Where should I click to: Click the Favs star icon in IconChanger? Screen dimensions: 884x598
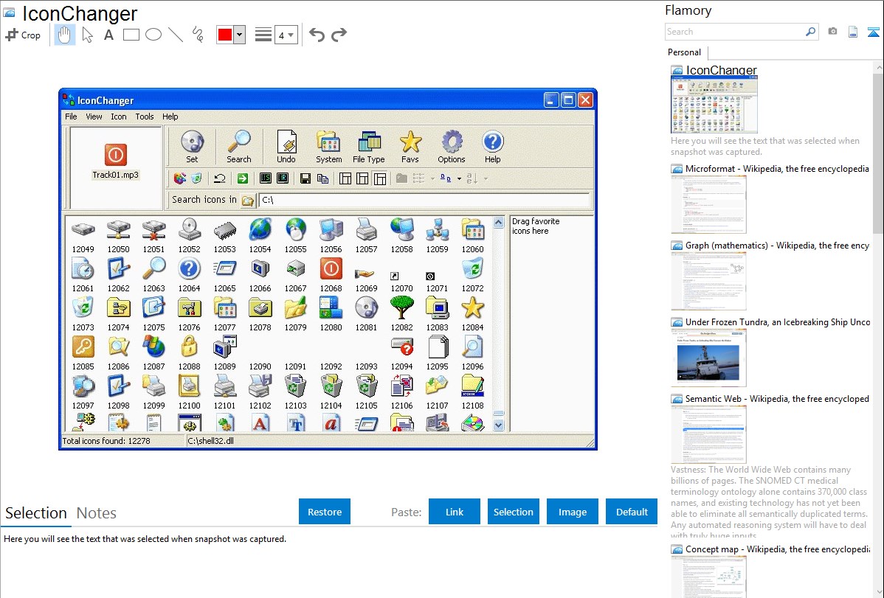point(410,147)
